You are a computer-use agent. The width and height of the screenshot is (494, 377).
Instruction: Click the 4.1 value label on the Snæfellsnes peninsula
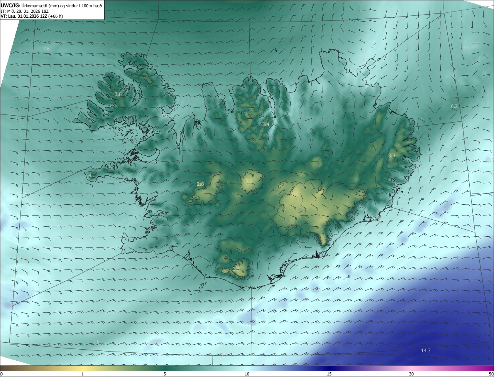click(92, 175)
